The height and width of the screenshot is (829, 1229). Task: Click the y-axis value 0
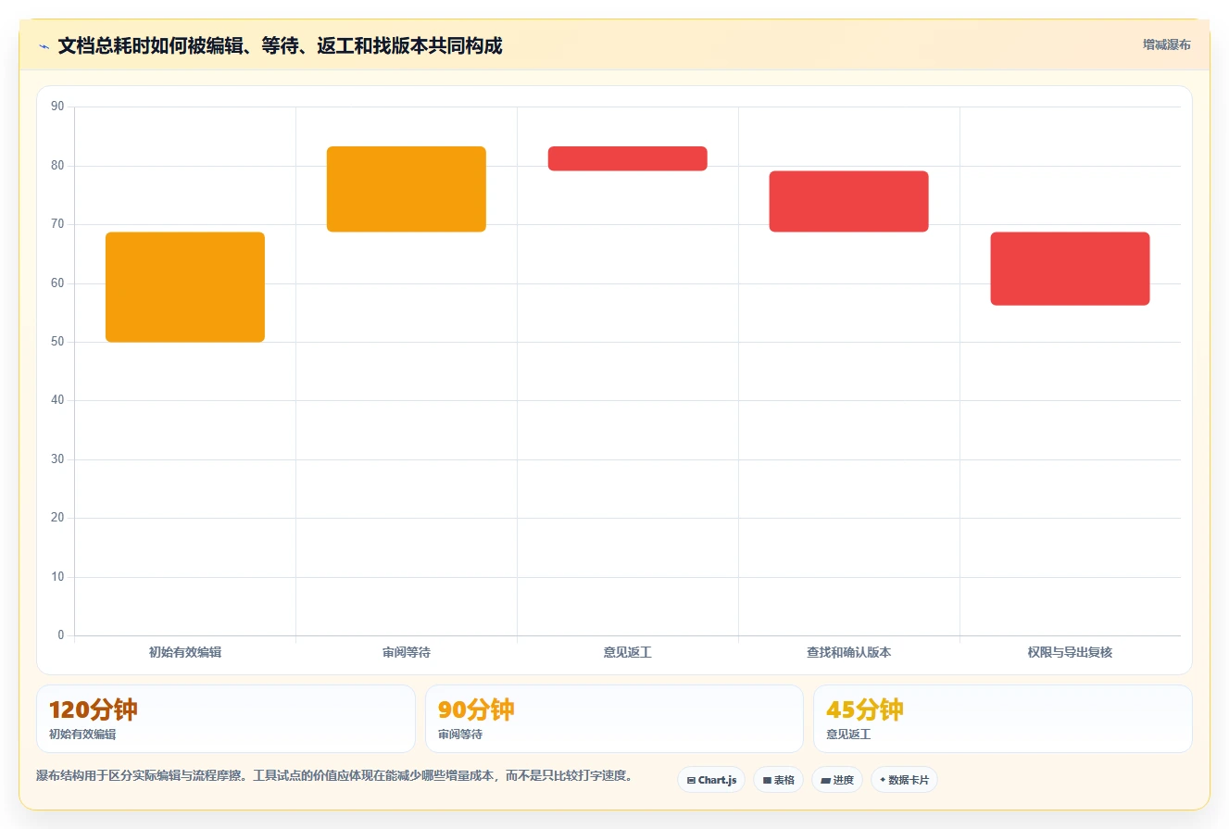click(61, 635)
